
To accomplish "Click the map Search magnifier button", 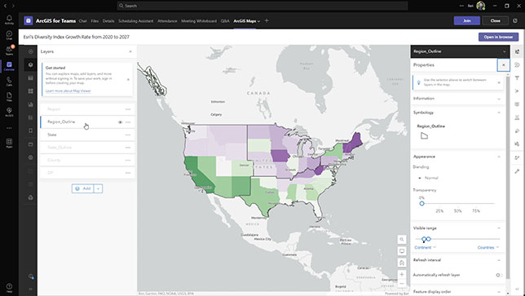I will coord(402,240).
